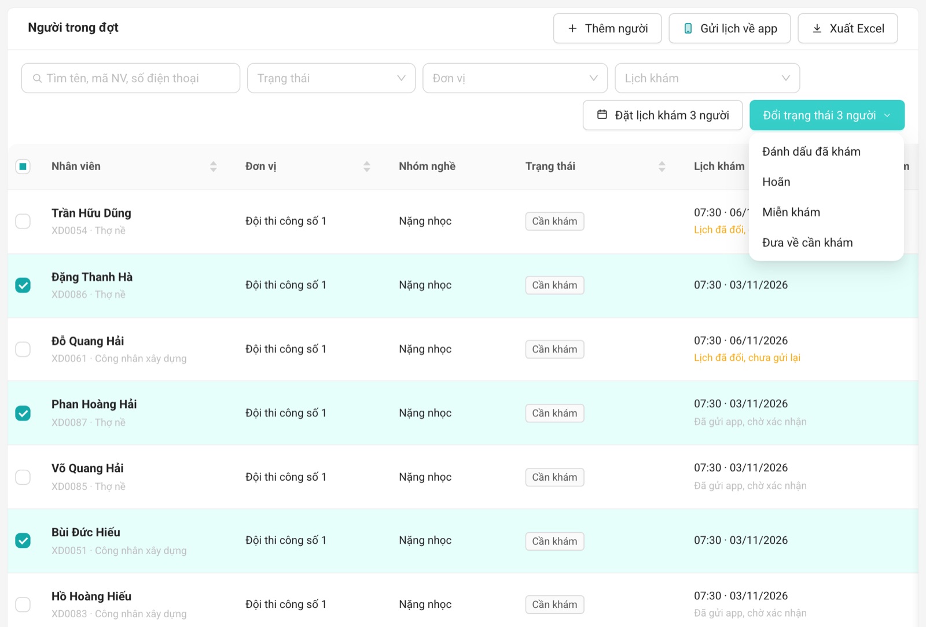Click Đặt lịch khám 3 người button

(662, 115)
